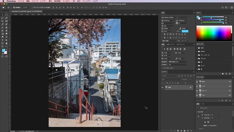Viewport: 234px width, 132px height.
Task: Click left-align text paragraph button
Action: click(164, 49)
